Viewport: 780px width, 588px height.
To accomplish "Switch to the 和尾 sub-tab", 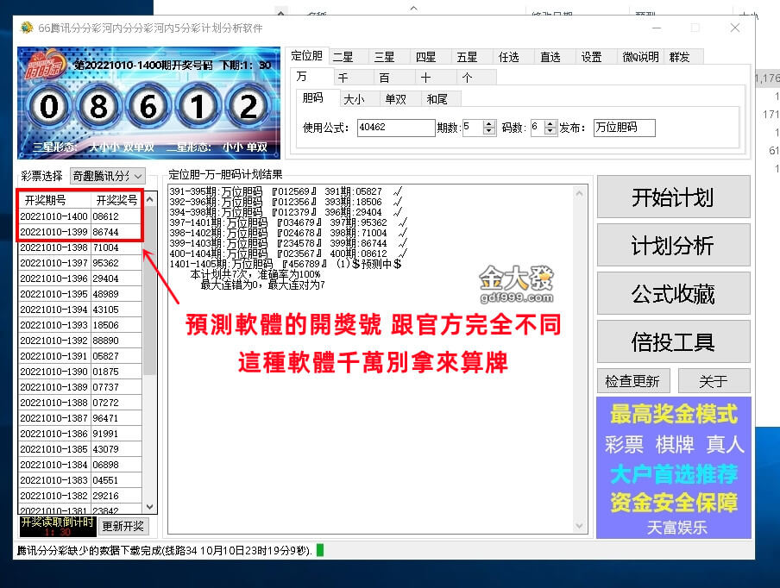I will point(437,99).
